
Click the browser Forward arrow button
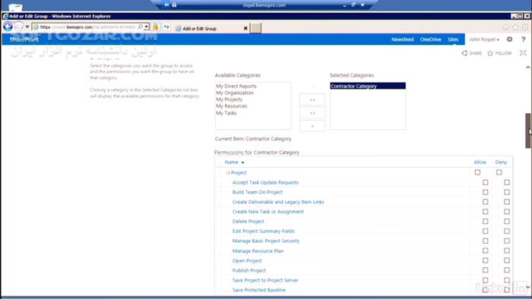point(19,27)
